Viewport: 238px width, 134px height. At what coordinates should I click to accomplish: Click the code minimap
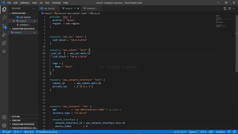(x=225, y=21)
